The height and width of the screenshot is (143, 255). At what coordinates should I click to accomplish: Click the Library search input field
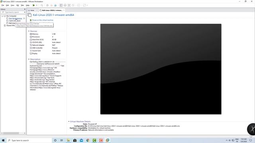click(12, 12)
